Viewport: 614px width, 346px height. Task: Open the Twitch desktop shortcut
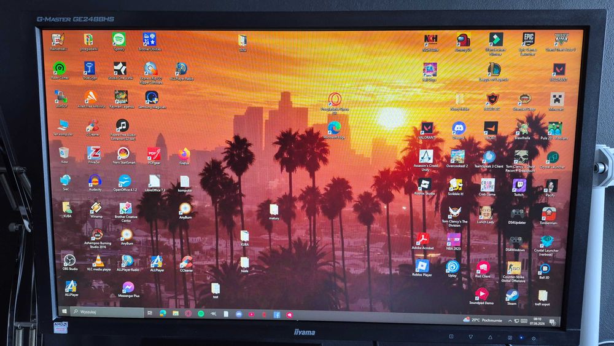519,187
